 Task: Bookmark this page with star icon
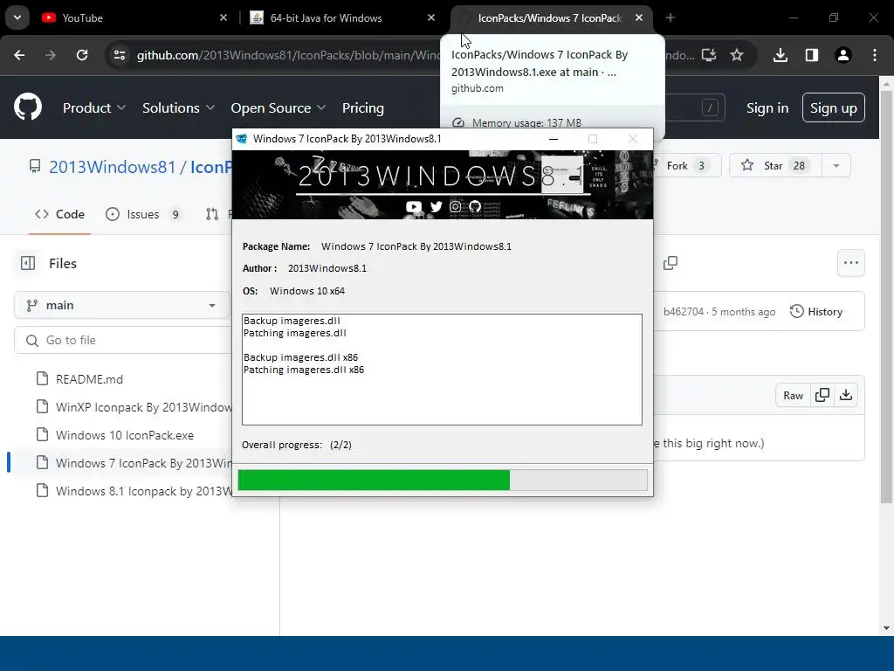(x=737, y=55)
